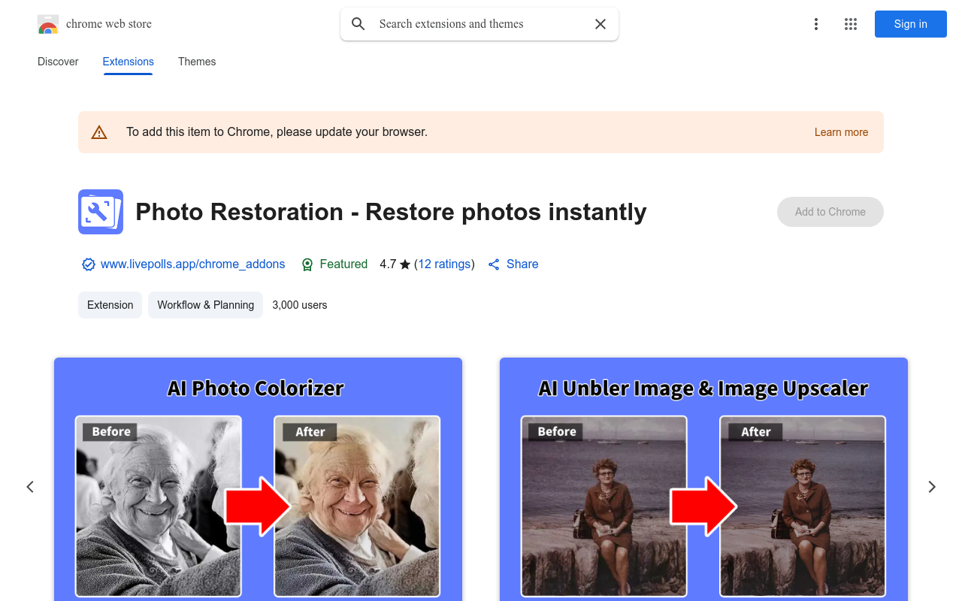Click the Featured badge icon
The width and height of the screenshot is (962, 601).
[x=307, y=264]
